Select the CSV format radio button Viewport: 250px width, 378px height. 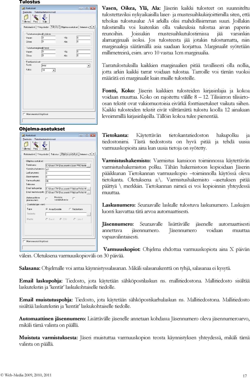[61, 219]
